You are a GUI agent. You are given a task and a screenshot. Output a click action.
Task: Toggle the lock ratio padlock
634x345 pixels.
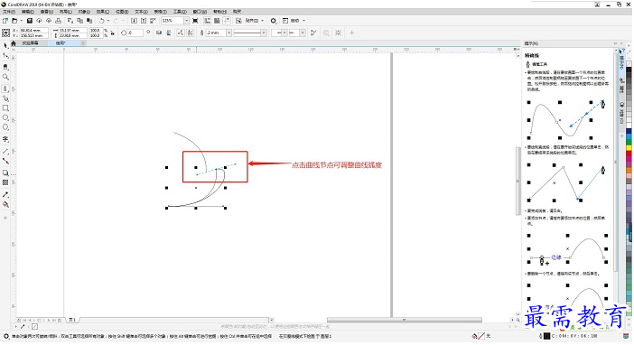coord(112,33)
